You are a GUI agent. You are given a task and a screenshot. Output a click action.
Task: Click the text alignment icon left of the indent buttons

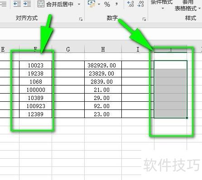(3, 4)
